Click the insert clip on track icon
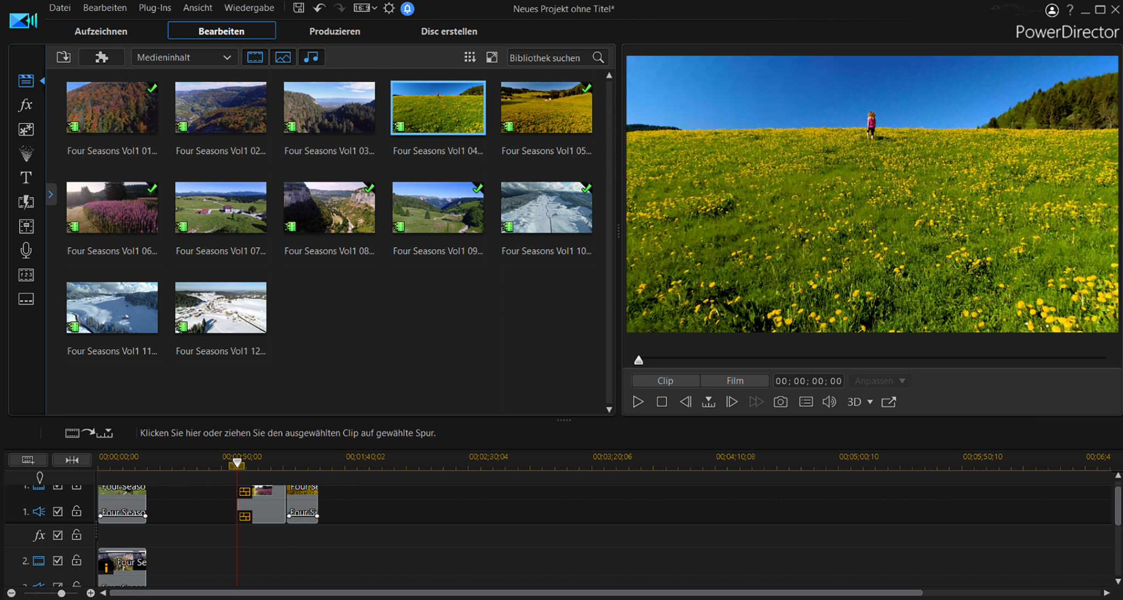The image size is (1123, 600). 89,433
